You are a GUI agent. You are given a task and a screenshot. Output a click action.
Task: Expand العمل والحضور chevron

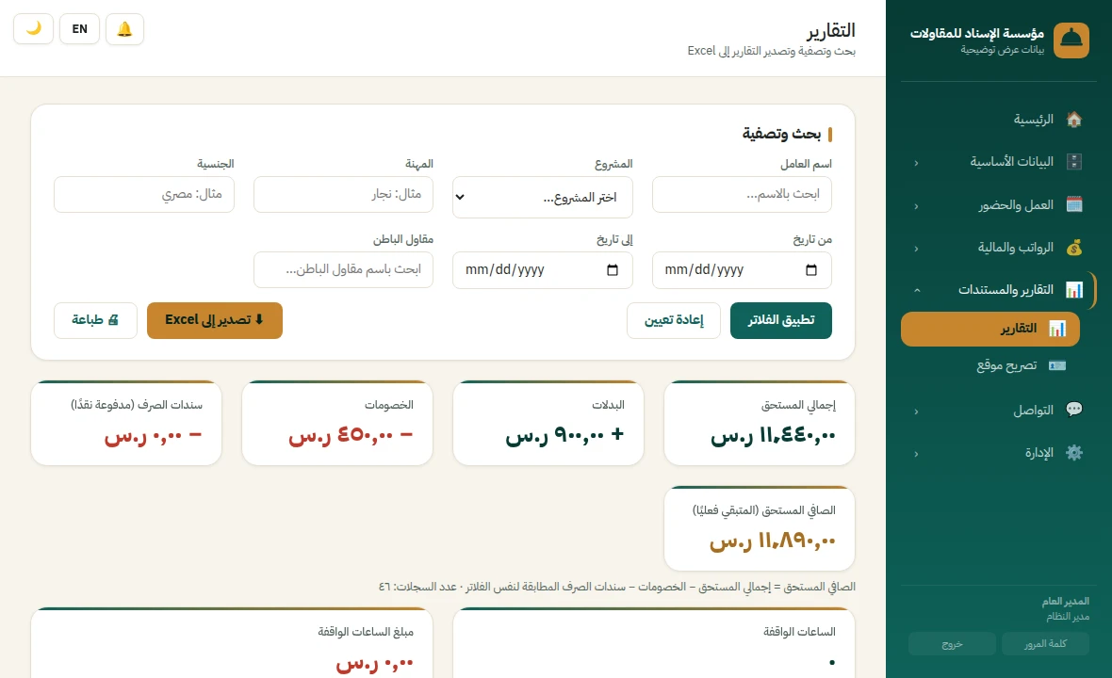pos(916,206)
